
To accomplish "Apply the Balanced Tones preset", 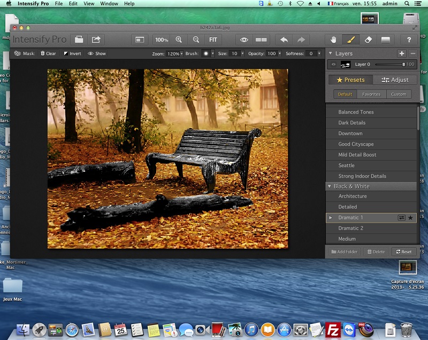I will click(371, 112).
